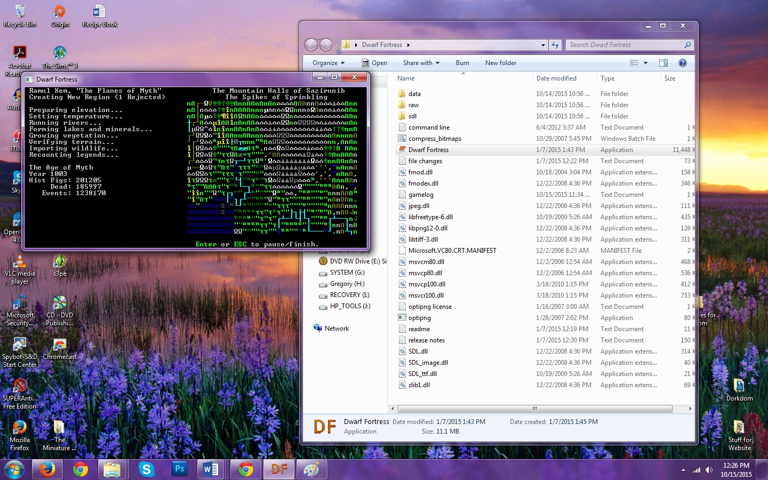The width and height of the screenshot is (768, 480).
Task: Open the change view options dropdown arrow
Action: [x=645, y=63]
